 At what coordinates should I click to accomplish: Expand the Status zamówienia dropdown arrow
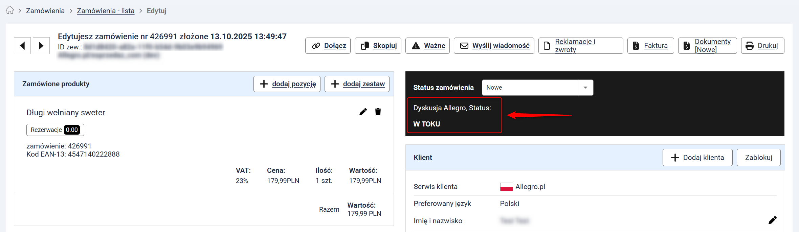(x=585, y=88)
